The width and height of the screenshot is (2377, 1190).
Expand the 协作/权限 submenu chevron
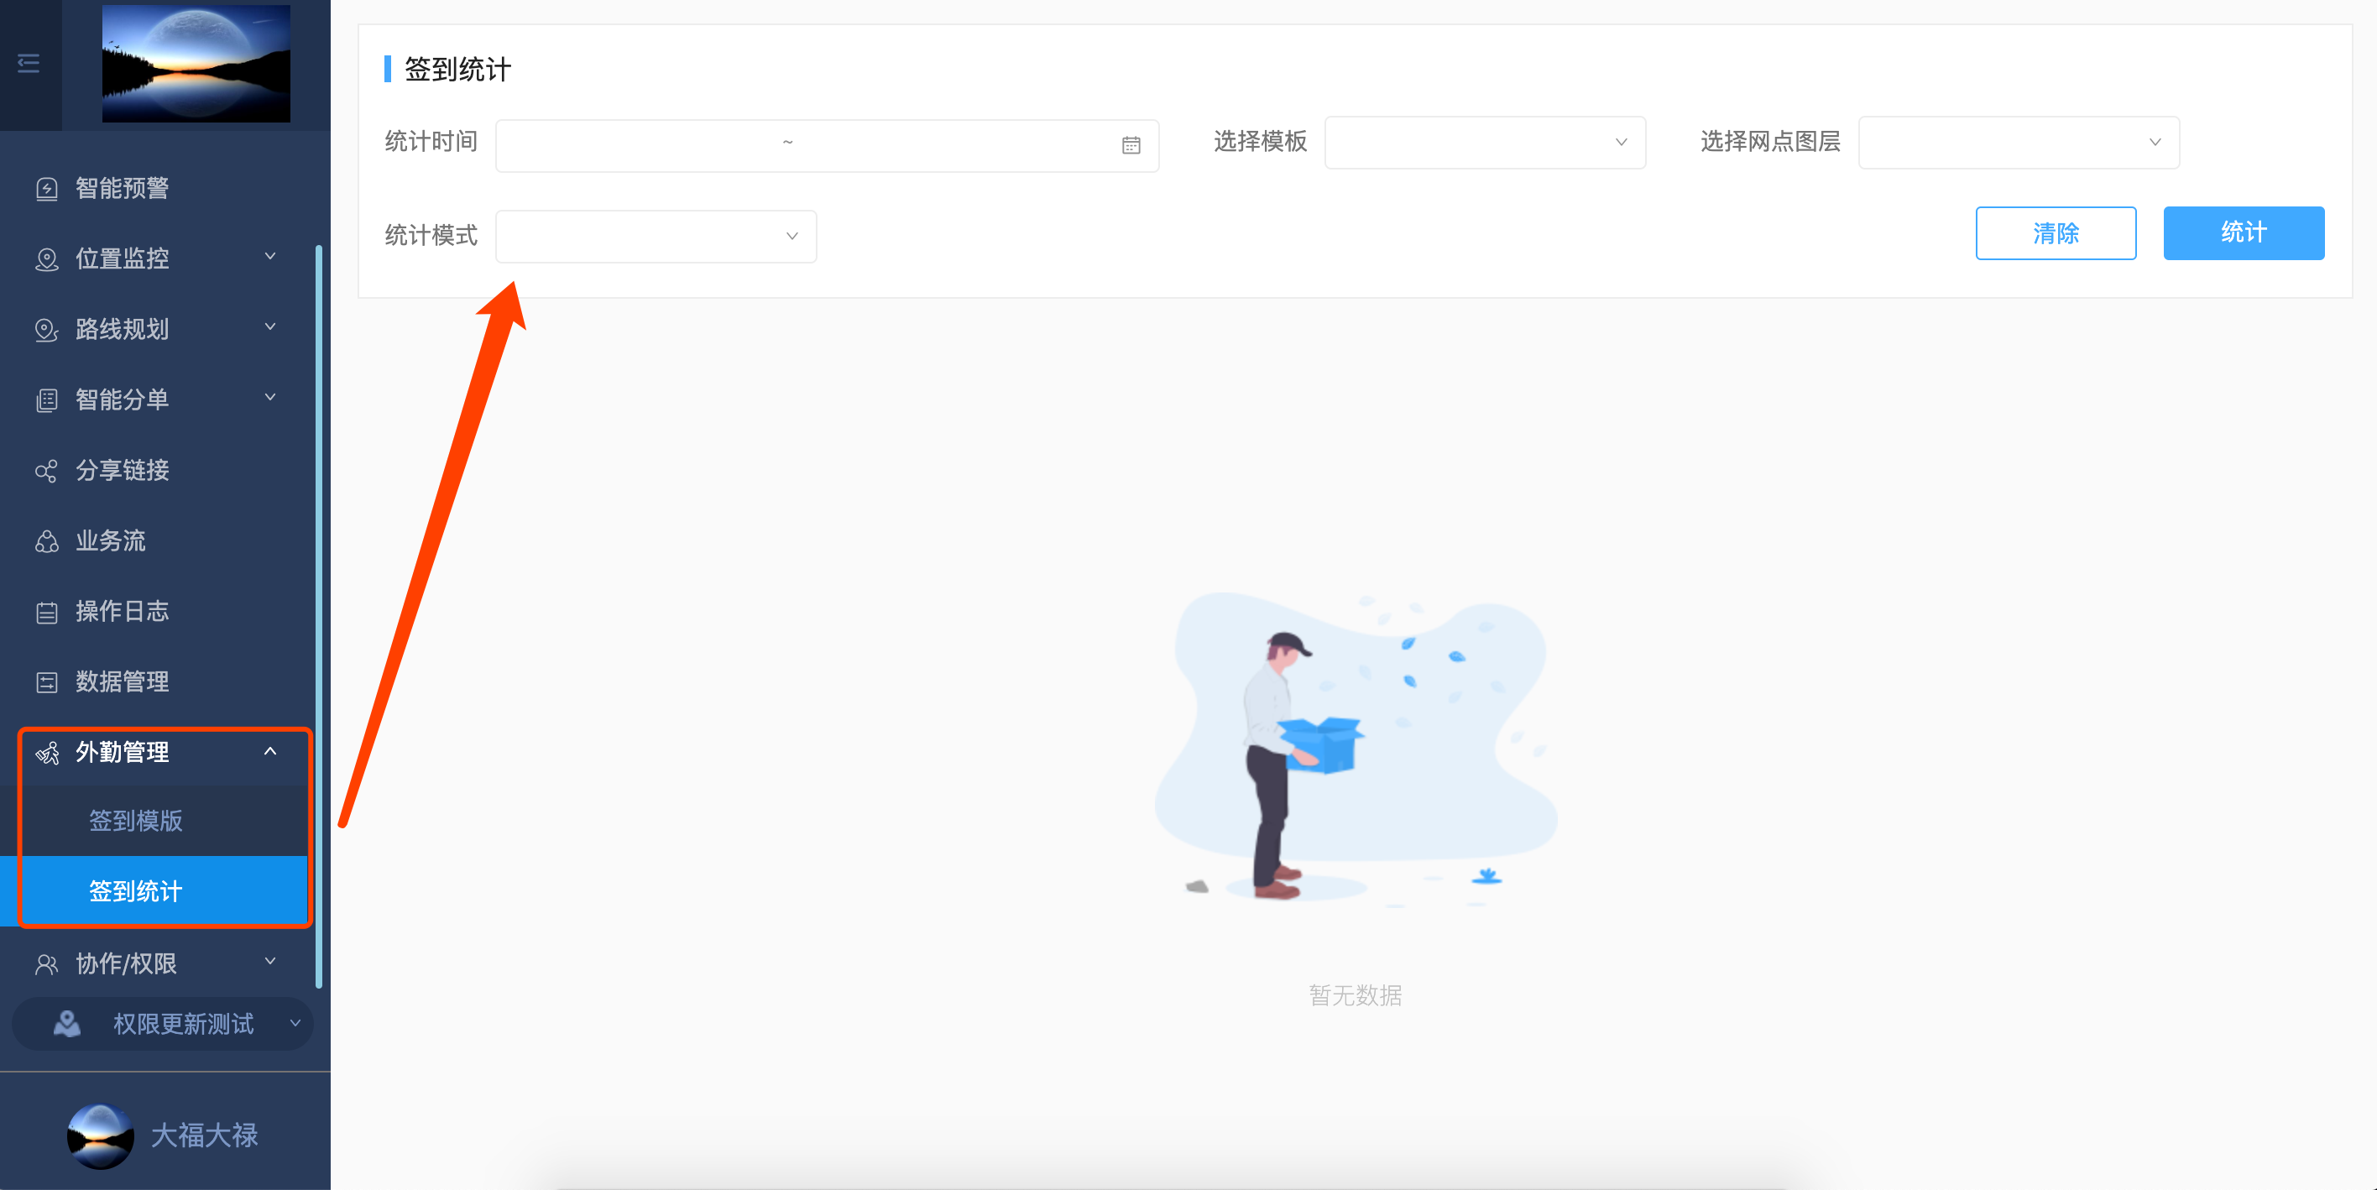pyautogui.click(x=270, y=961)
